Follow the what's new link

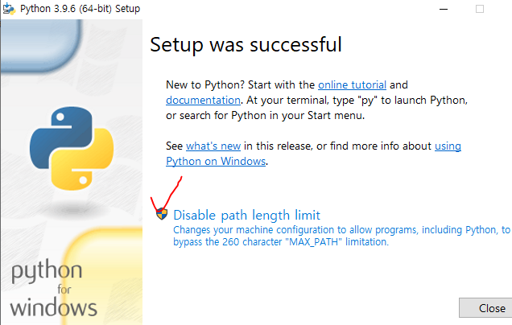213,146
